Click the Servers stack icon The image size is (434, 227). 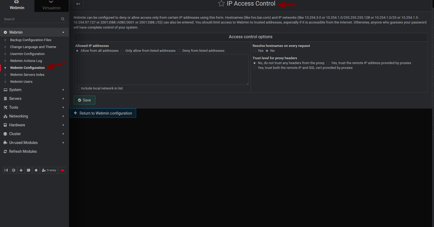(5, 99)
